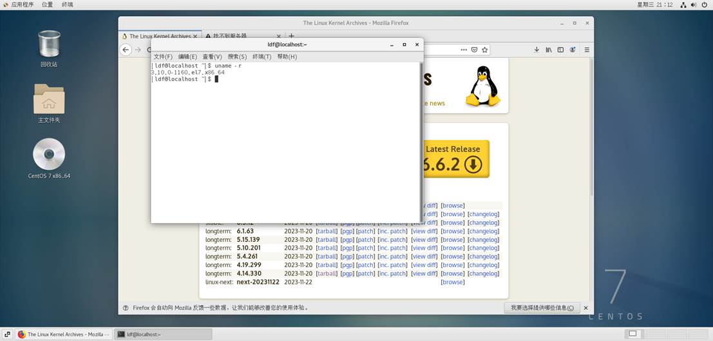Click changelog link for longterm 5.4.261

coord(483,257)
